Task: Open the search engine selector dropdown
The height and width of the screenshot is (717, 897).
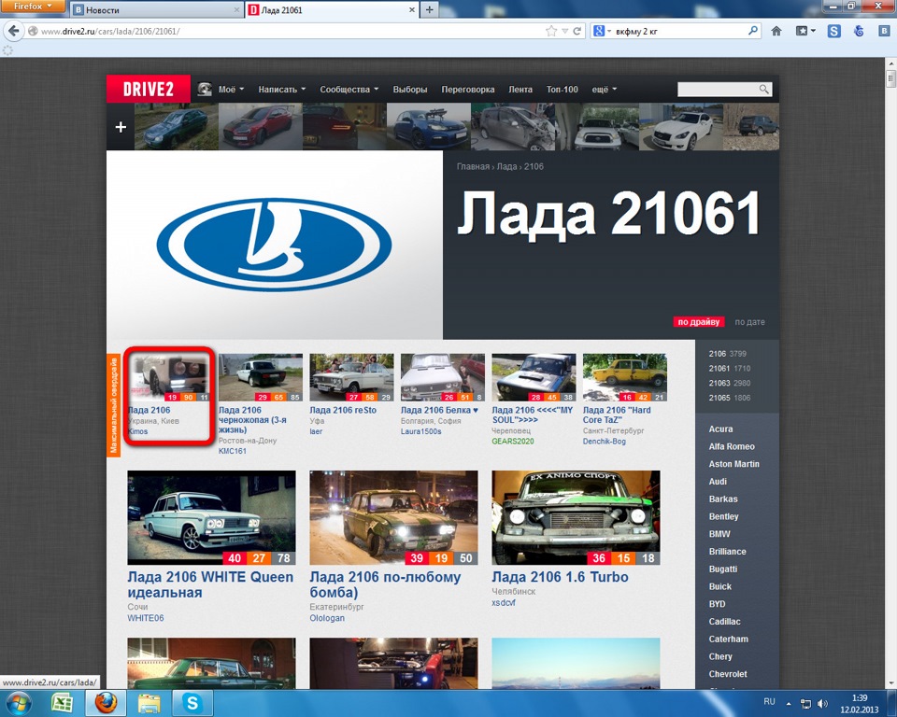Action: (x=609, y=31)
